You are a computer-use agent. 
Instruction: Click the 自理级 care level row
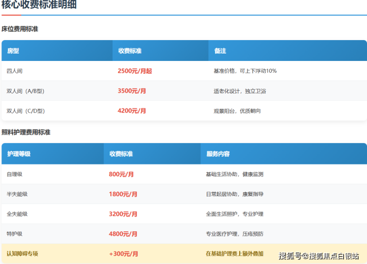tap(184, 174)
